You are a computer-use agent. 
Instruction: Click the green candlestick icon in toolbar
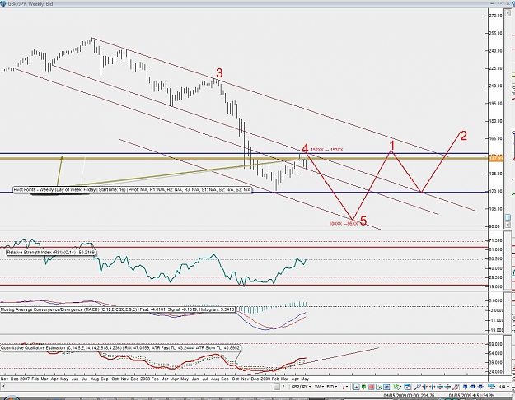click(363, 387)
